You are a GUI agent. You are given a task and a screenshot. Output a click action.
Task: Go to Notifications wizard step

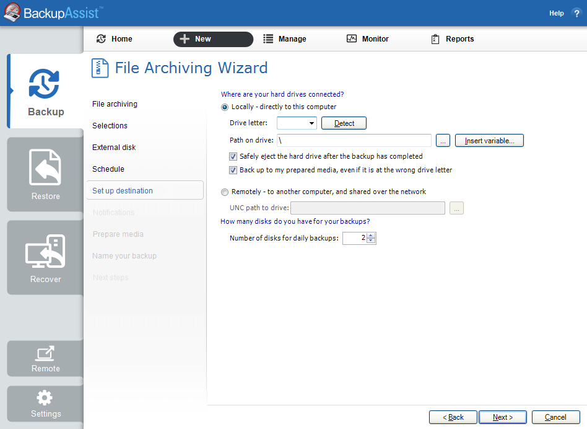[x=113, y=213]
